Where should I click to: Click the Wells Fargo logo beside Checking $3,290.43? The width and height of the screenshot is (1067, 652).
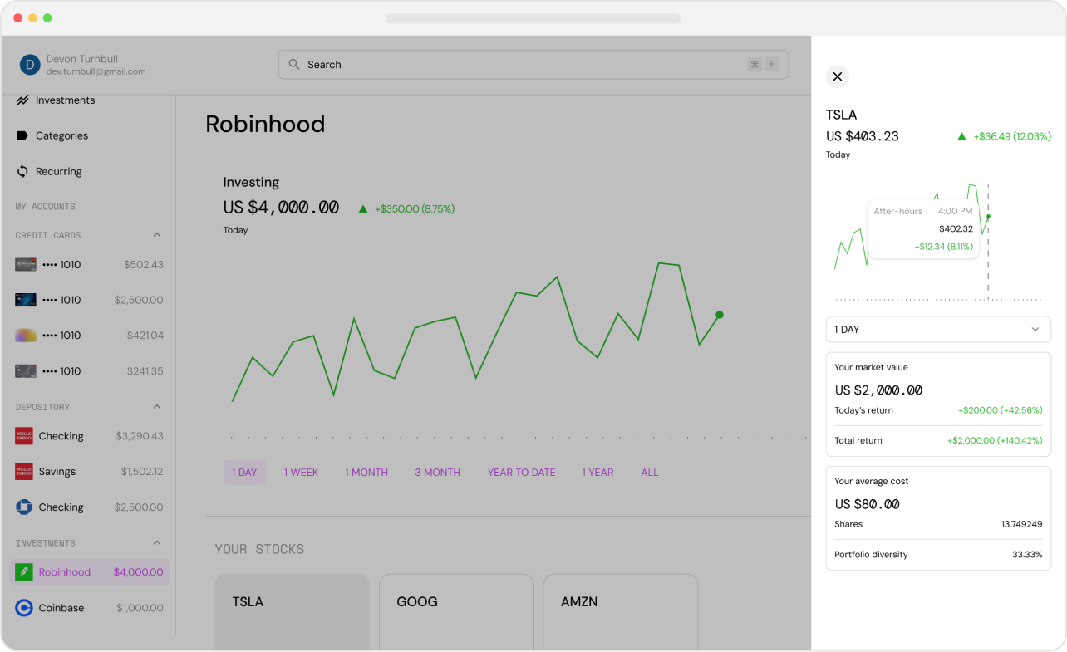click(24, 436)
